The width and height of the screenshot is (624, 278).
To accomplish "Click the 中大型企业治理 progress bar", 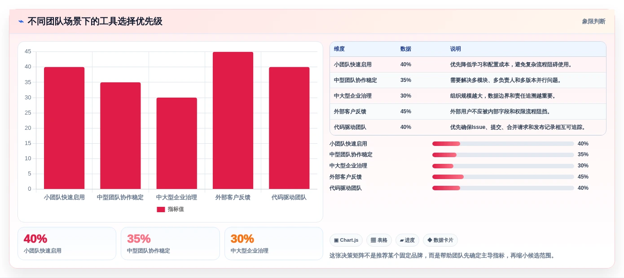I will (x=503, y=166).
